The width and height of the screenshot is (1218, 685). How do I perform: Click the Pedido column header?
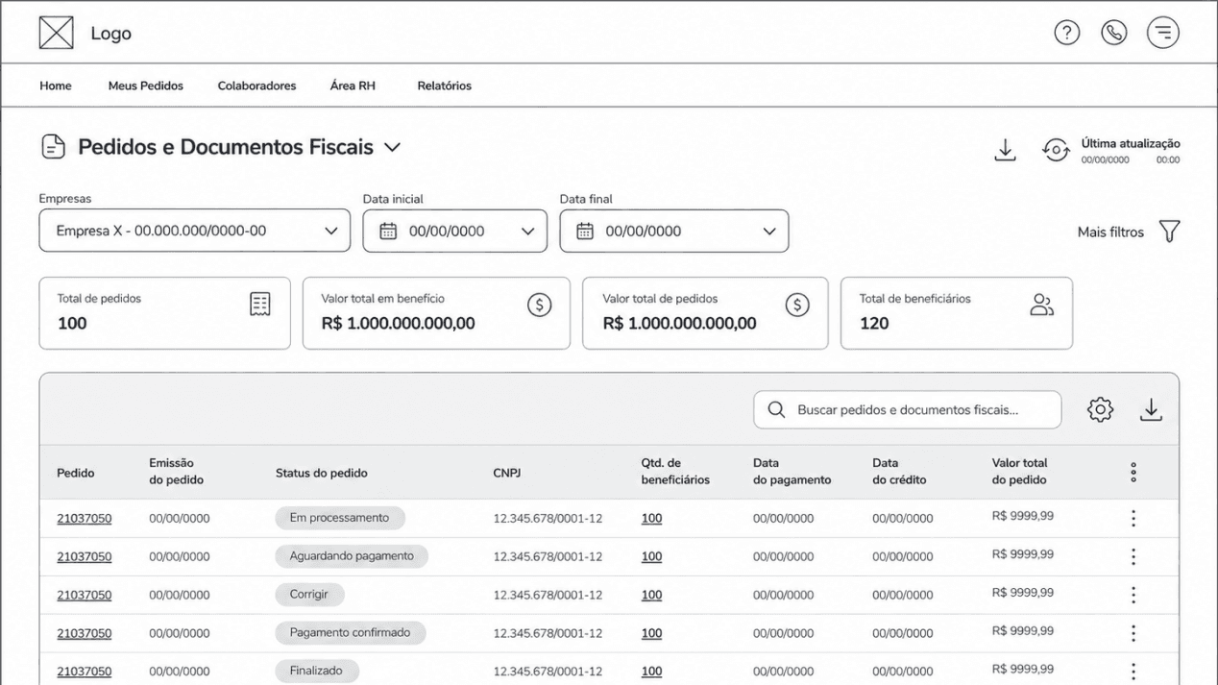76,473
